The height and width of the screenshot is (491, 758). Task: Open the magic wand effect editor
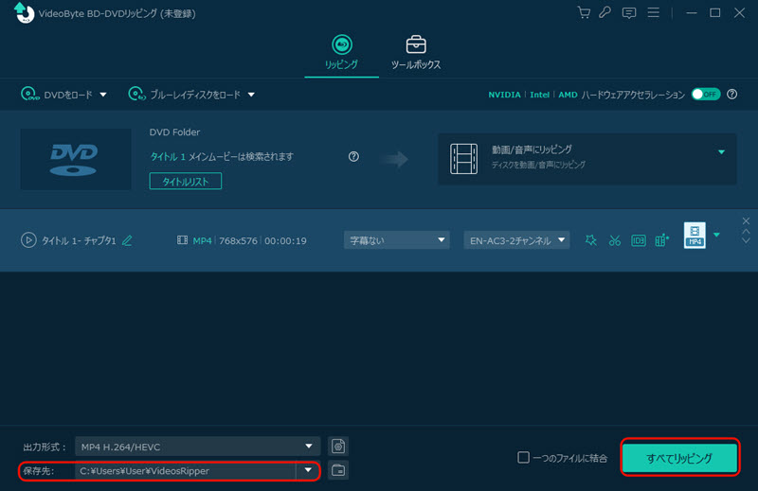590,240
